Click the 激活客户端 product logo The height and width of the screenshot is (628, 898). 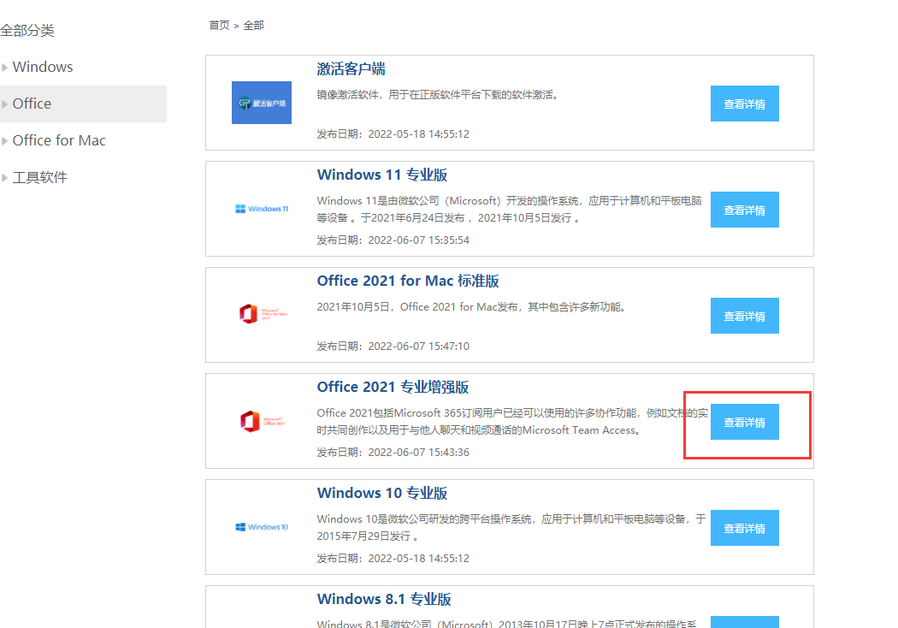tap(261, 103)
